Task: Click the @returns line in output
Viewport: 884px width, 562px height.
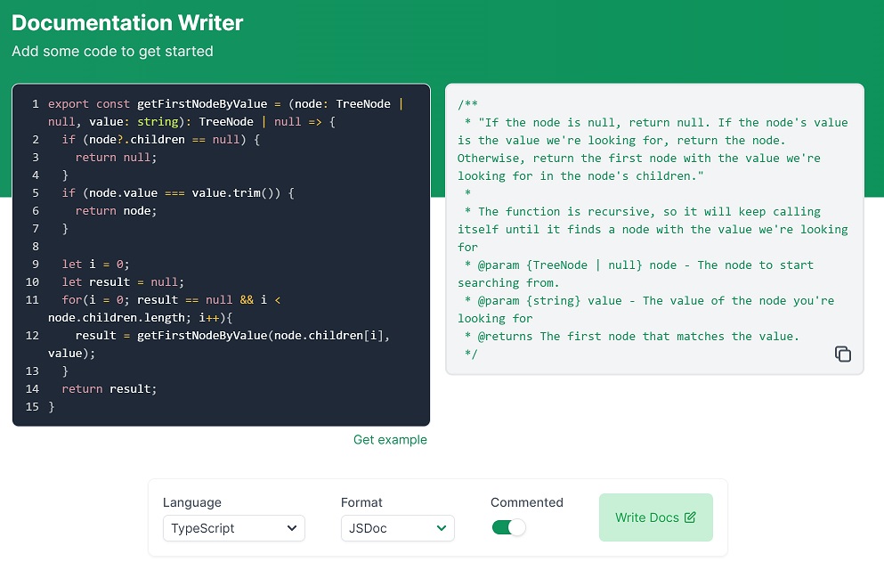Action: pos(637,336)
